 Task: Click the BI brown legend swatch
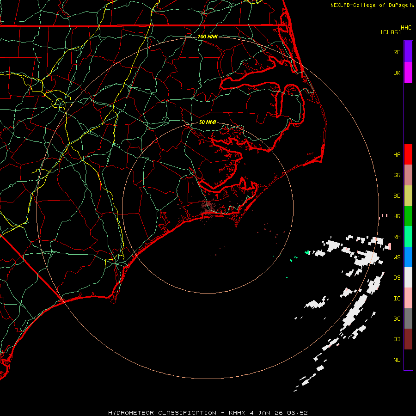(x=408, y=339)
